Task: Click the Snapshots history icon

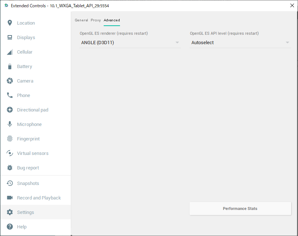Action: point(10,183)
